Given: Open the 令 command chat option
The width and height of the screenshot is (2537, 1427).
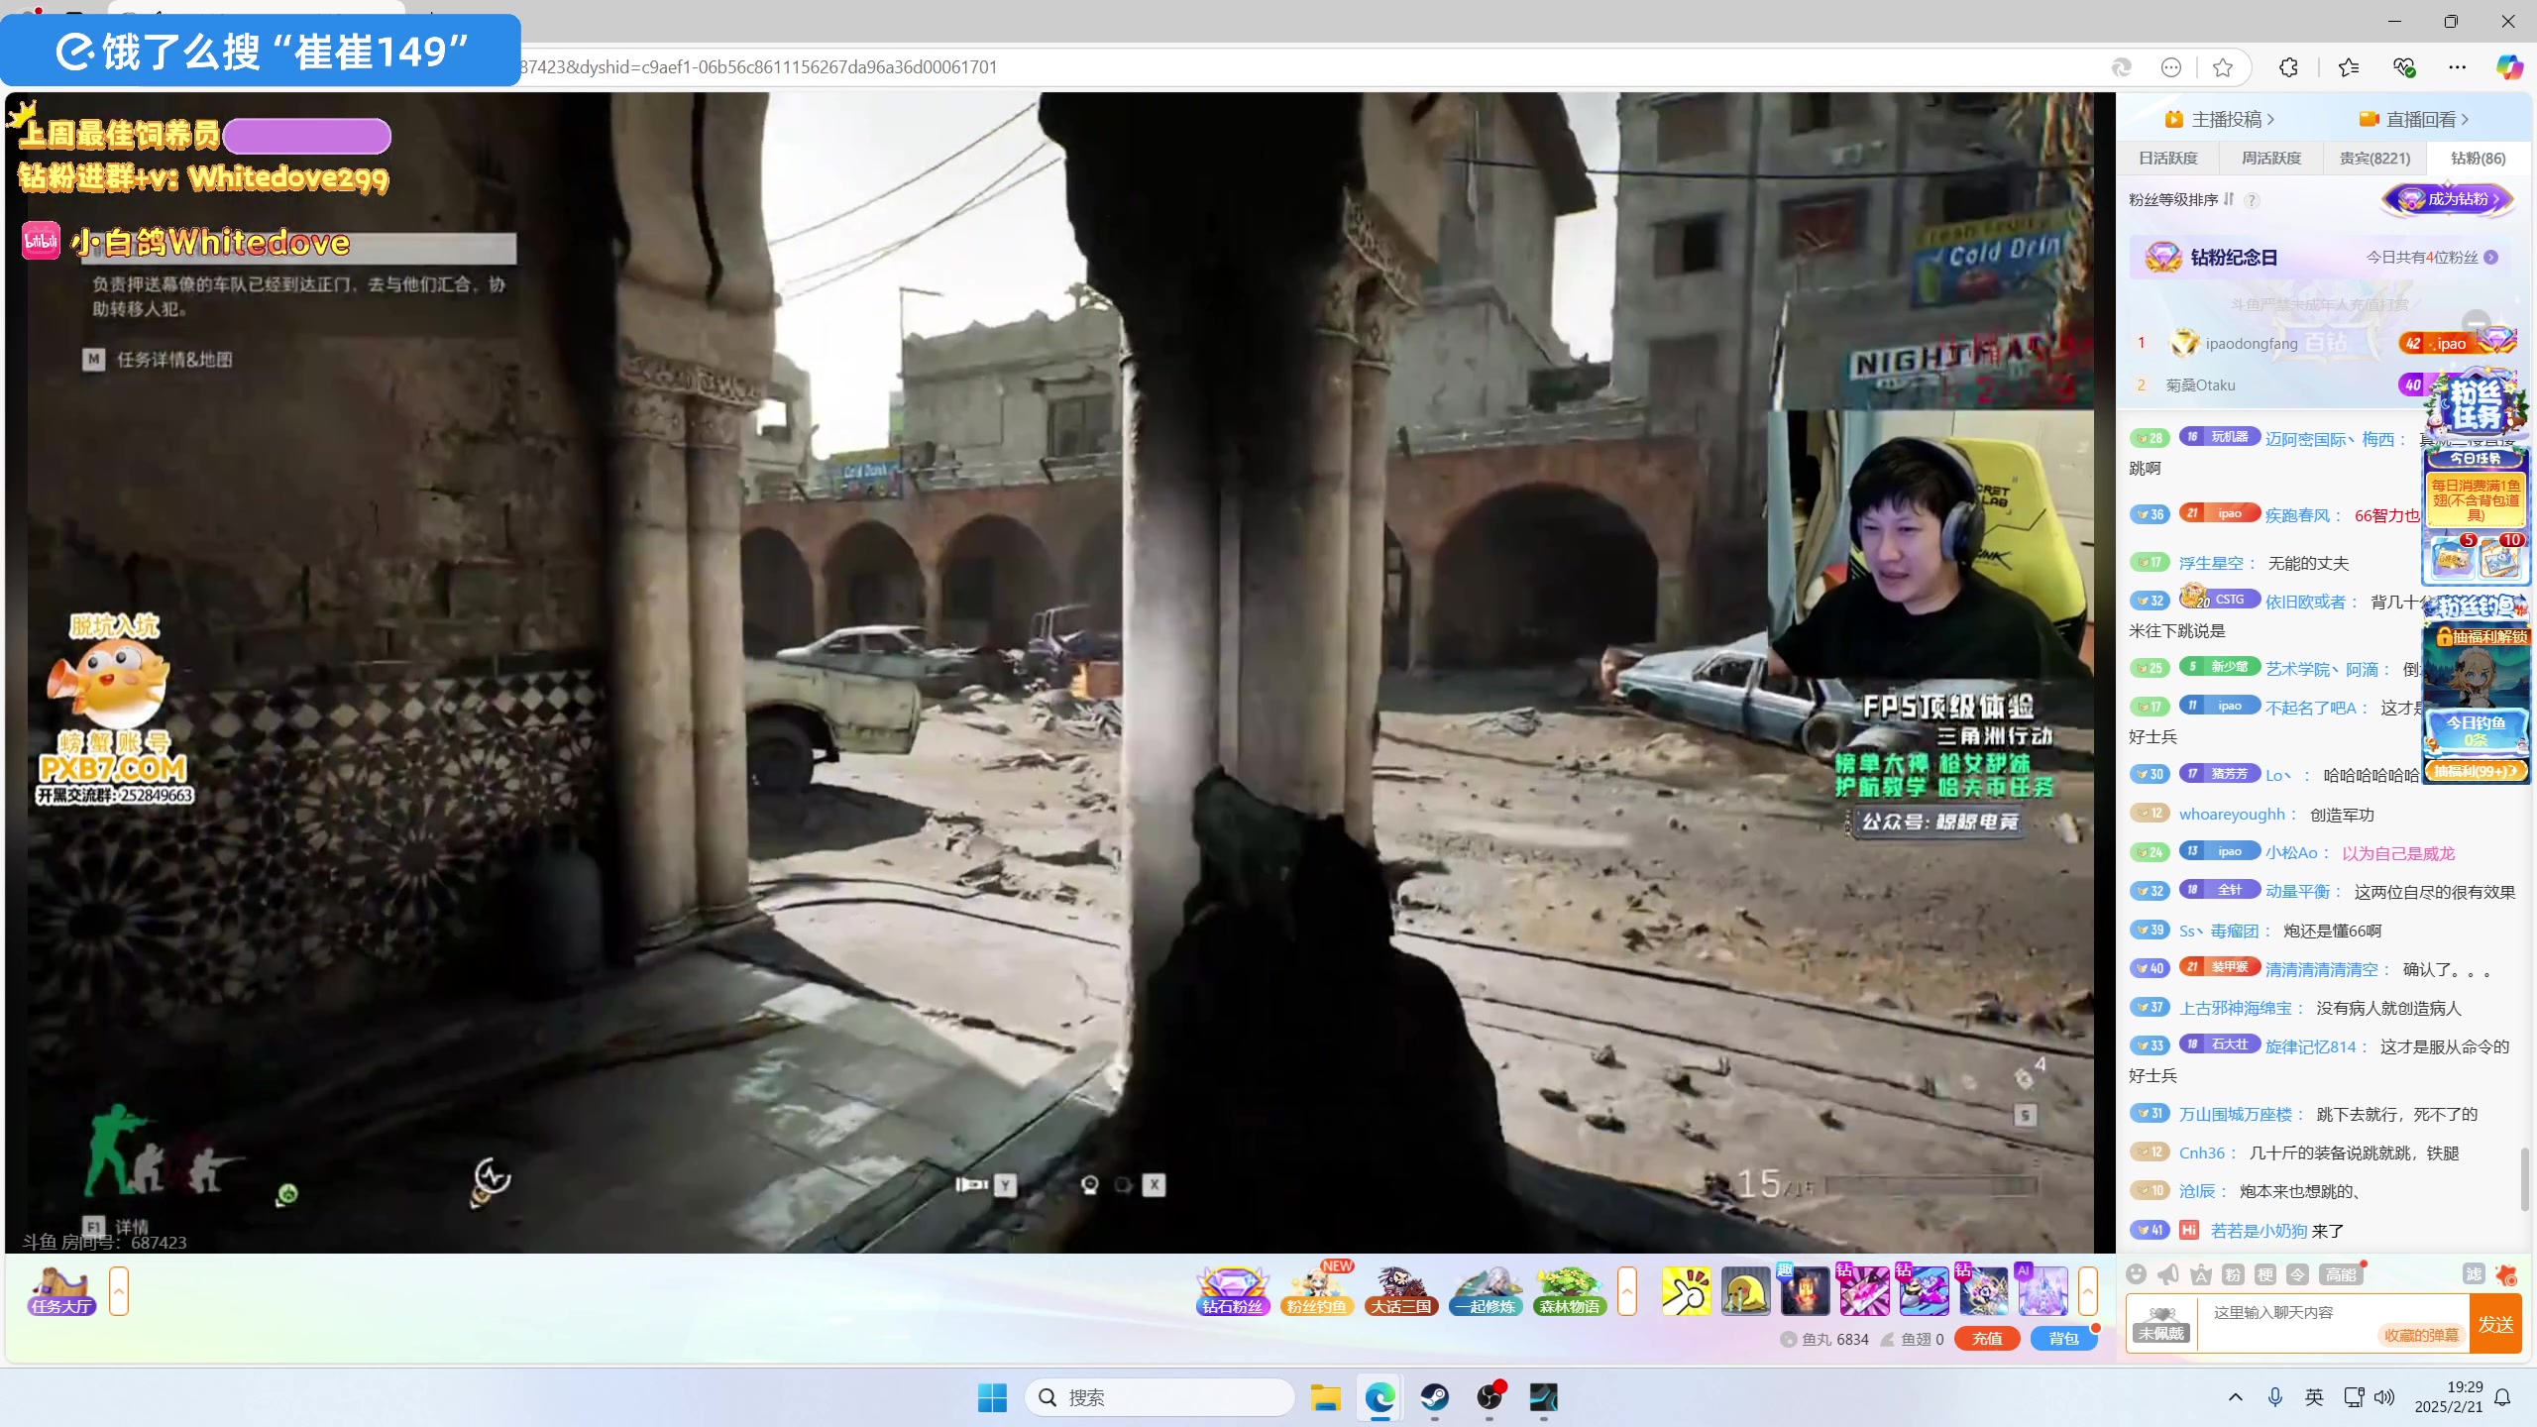Looking at the screenshot, I should (x=2298, y=1274).
